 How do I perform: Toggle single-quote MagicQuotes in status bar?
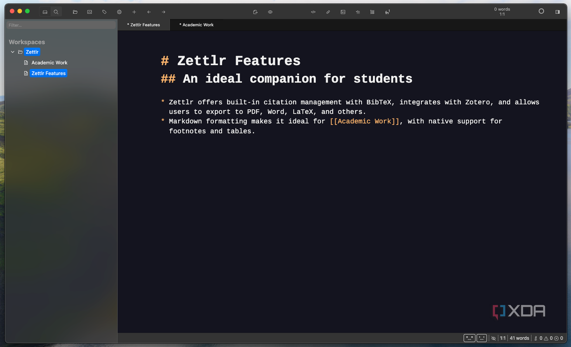(x=482, y=338)
